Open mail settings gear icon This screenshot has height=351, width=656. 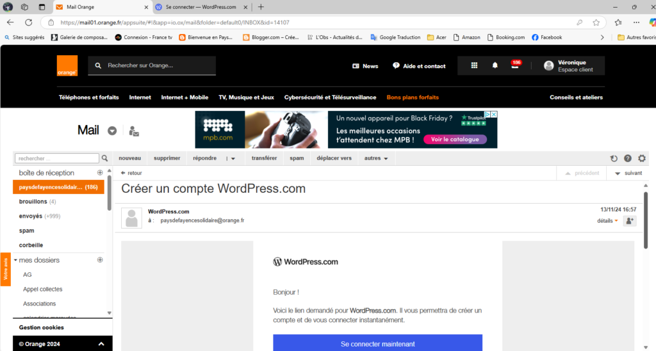pyautogui.click(x=642, y=158)
